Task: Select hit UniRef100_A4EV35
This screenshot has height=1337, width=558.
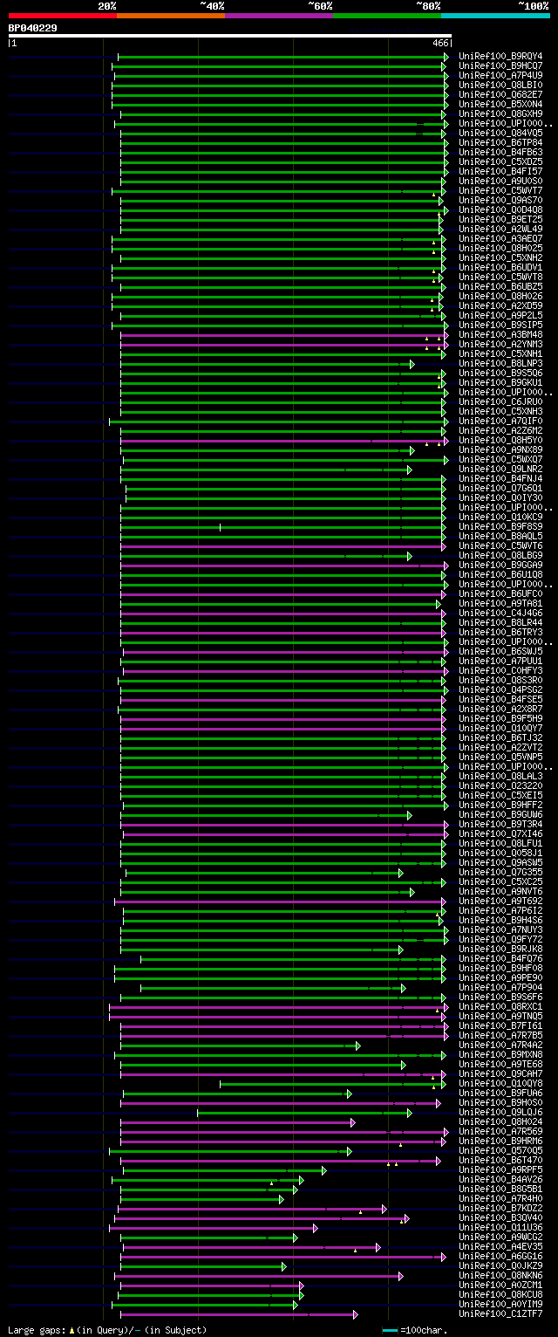Action: [500, 1247]
